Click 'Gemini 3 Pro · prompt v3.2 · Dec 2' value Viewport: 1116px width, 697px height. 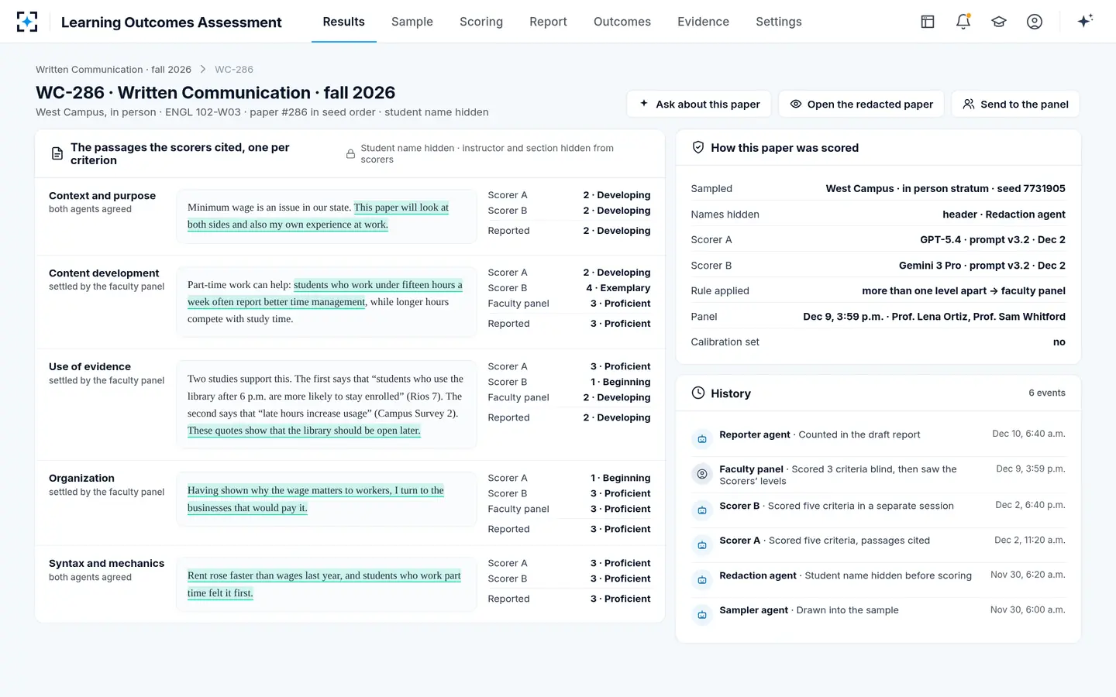[982, 265]
